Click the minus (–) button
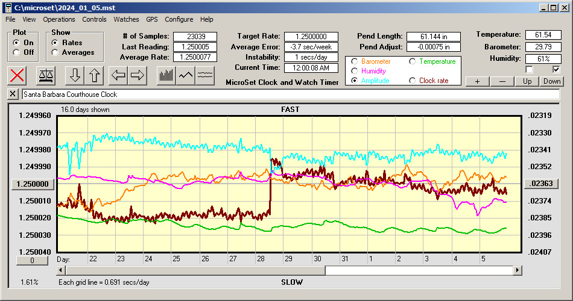Screen dimensions: 573x301 502,81
